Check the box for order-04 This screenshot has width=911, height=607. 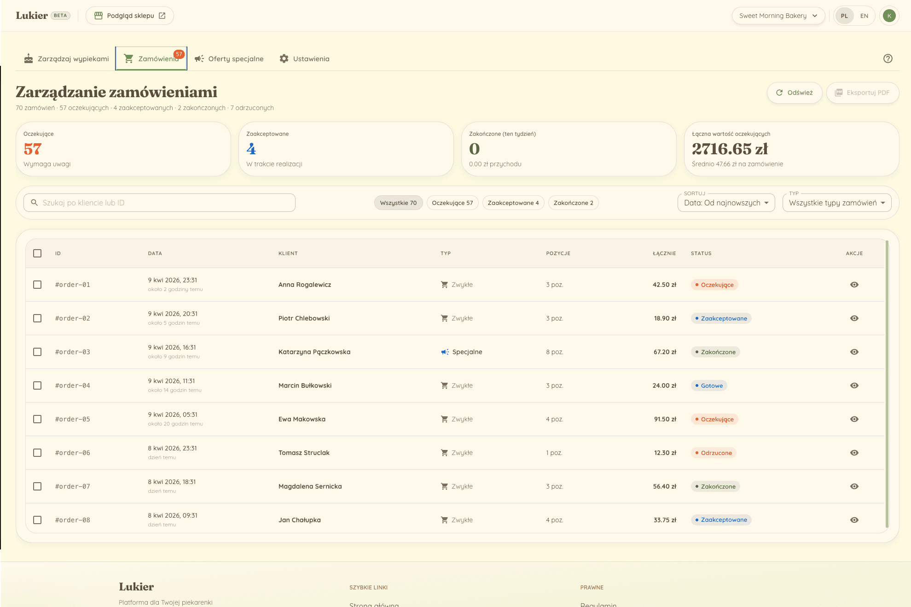(37, 385)
